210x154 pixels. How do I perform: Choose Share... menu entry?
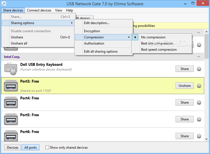(x=38, y=17)
